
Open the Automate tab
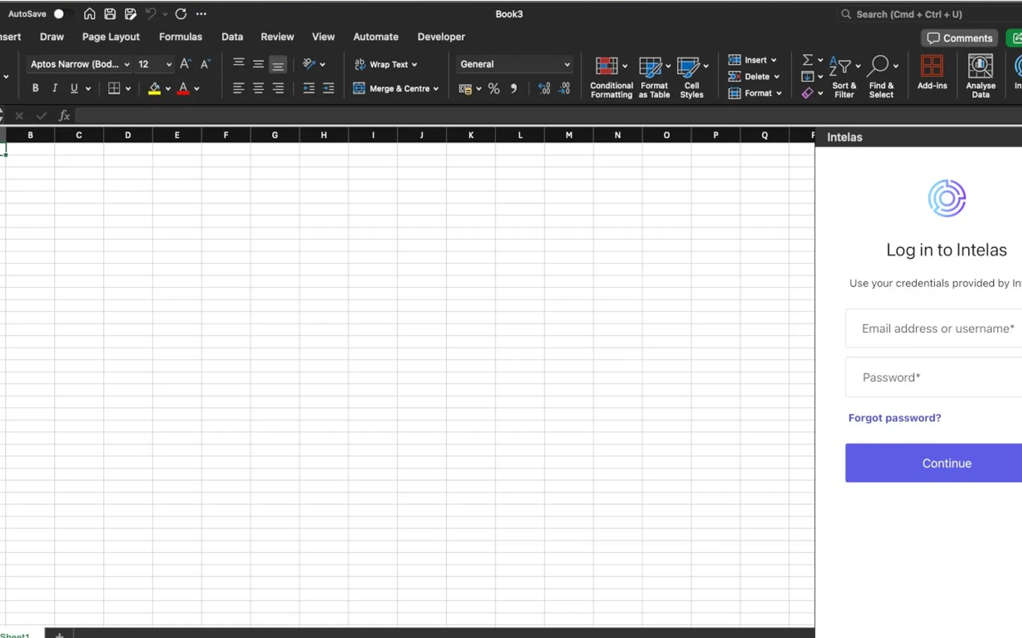point(376,37)
